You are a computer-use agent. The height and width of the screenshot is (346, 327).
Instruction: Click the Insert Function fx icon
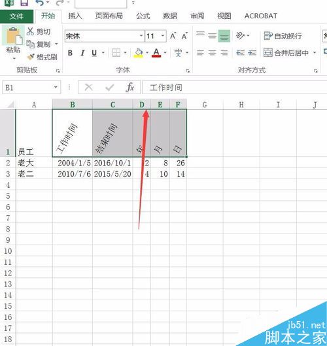(130, 88)
